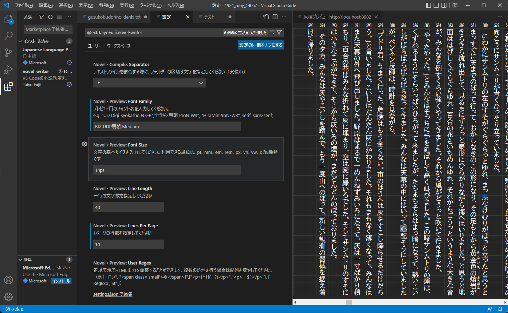Image resolution: width=508 pixels, height=313 pixels.
Task: Open the Separator setting dropdown
Action: [x=150, y=83]
